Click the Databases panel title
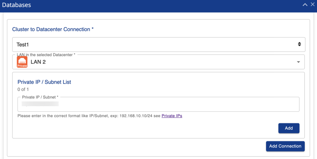 16,5
